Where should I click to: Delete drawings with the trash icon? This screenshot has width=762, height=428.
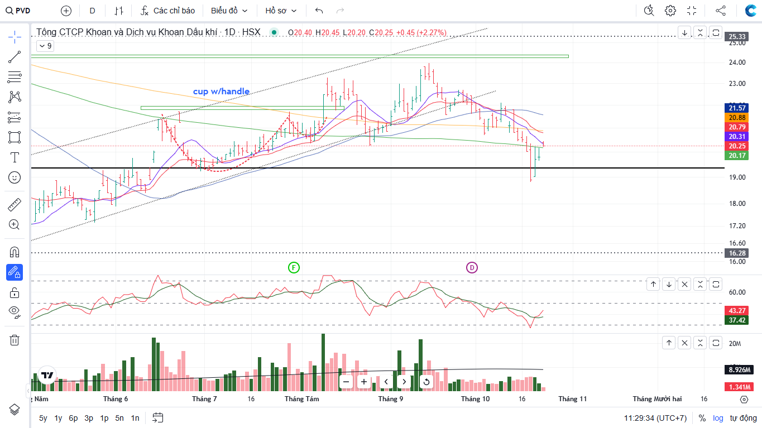click(15, 340)
